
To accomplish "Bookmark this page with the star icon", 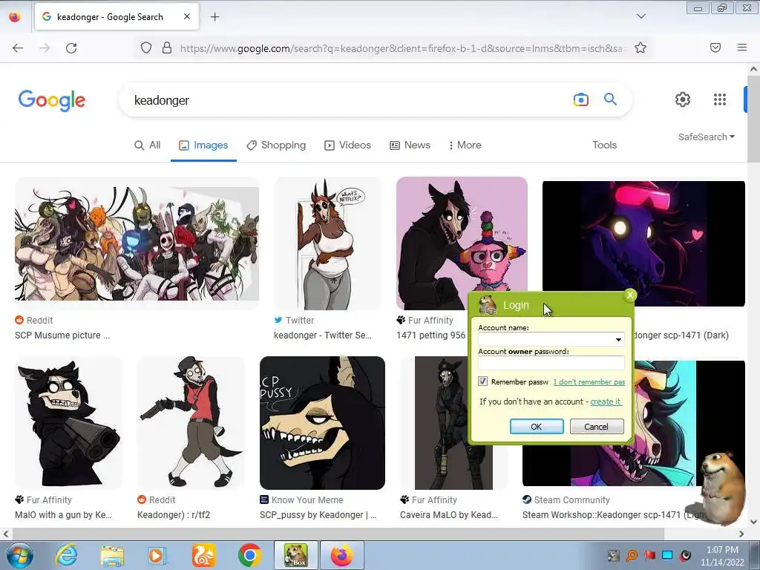I will [641, 47].
